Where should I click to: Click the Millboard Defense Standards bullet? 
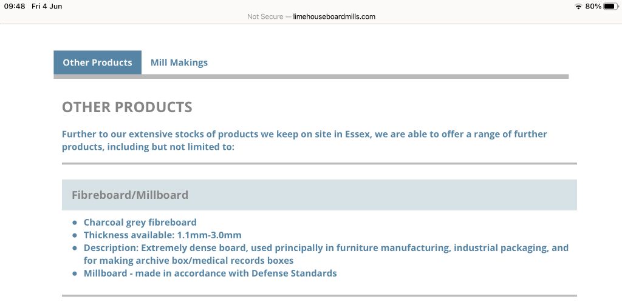point(210,273)
